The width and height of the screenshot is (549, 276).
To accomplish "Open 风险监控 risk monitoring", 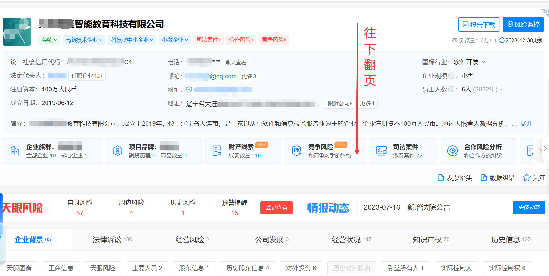I will click(x=523, y=25).
